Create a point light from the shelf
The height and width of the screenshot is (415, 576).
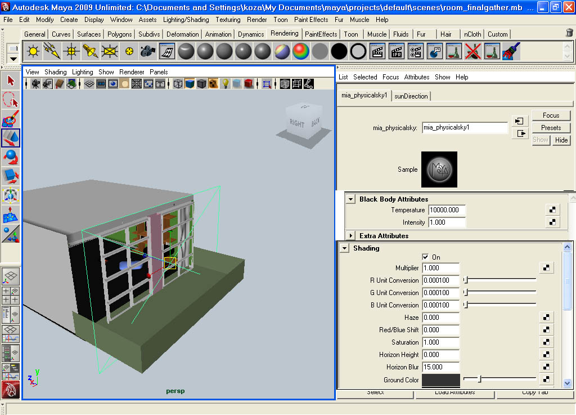tap(71, 51)
